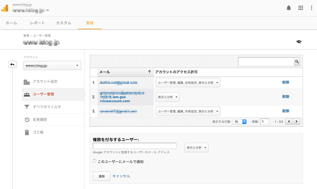
Task: Sort by メール column arrow
Action: pos(150,72)
